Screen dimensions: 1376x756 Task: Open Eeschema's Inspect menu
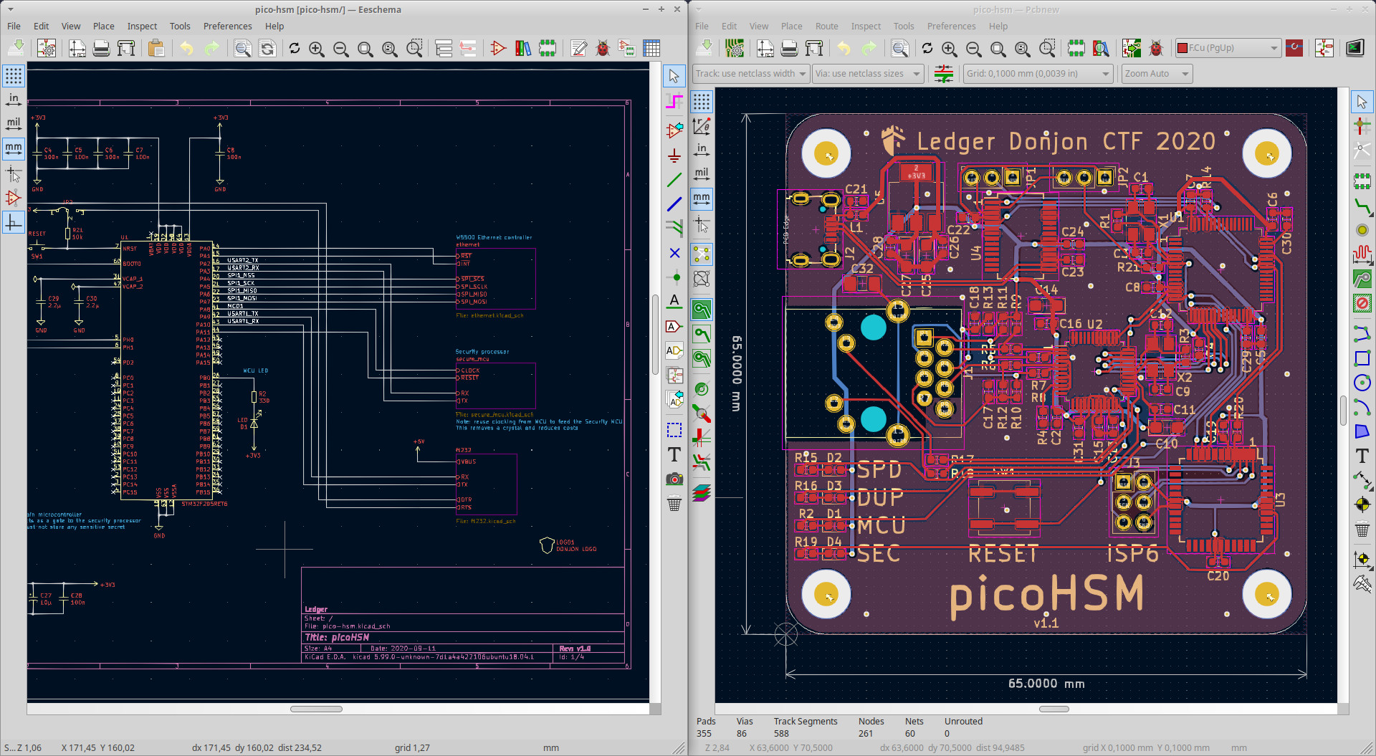click(x=142, y=27)
